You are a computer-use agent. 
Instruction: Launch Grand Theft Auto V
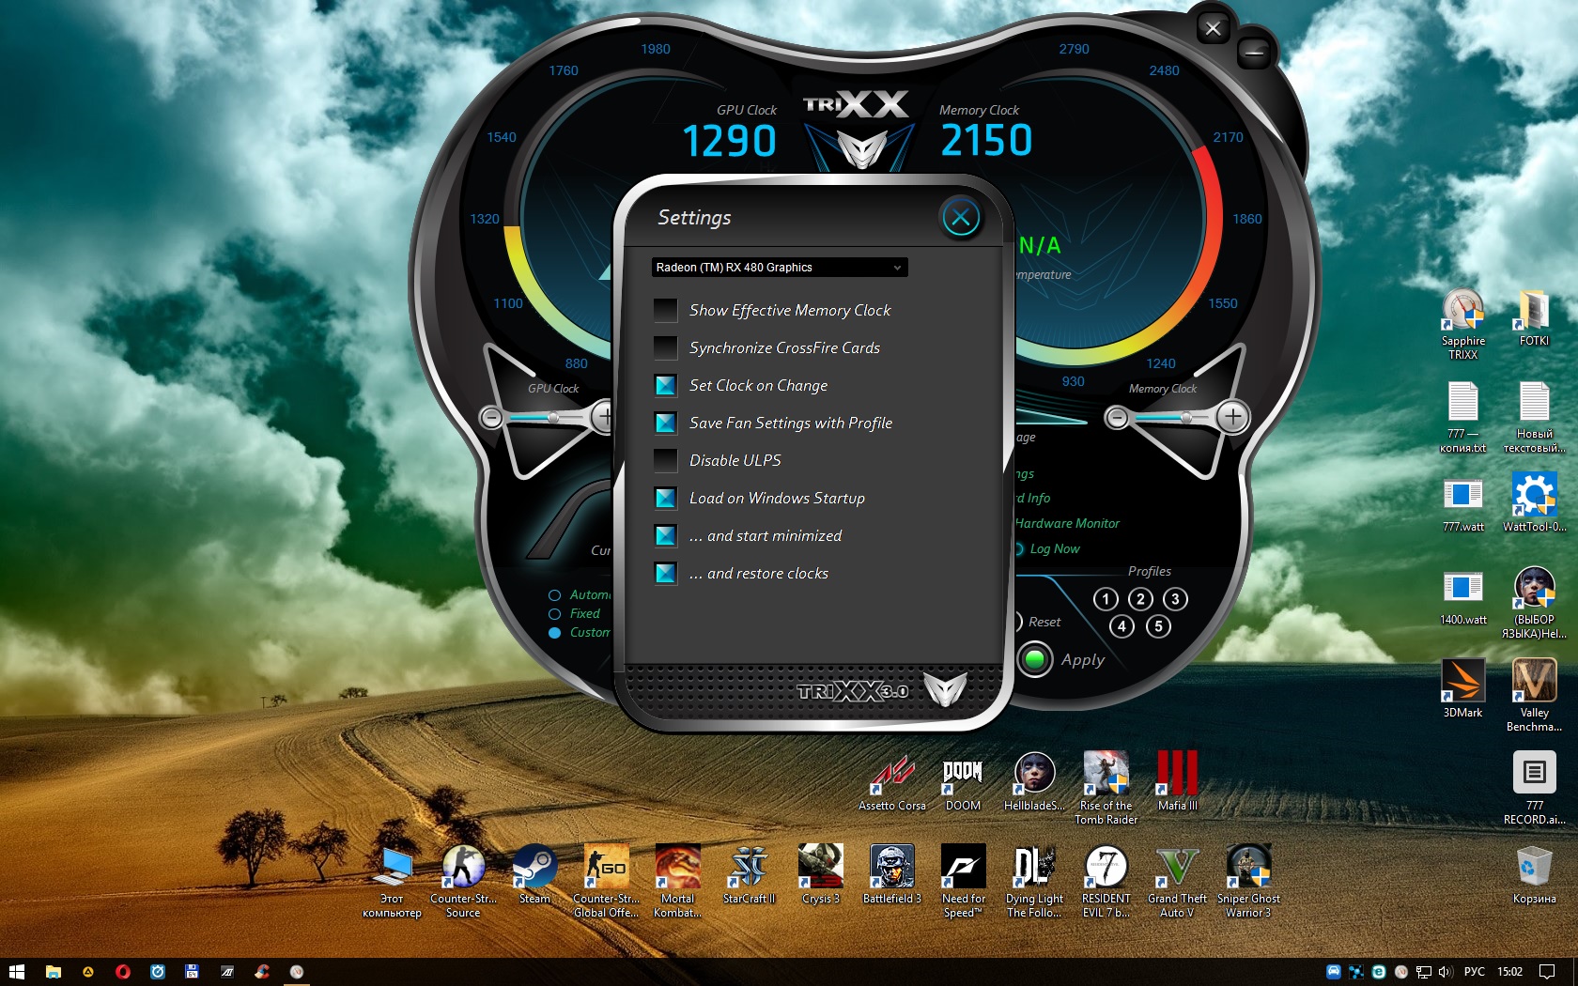[1177, 882]
